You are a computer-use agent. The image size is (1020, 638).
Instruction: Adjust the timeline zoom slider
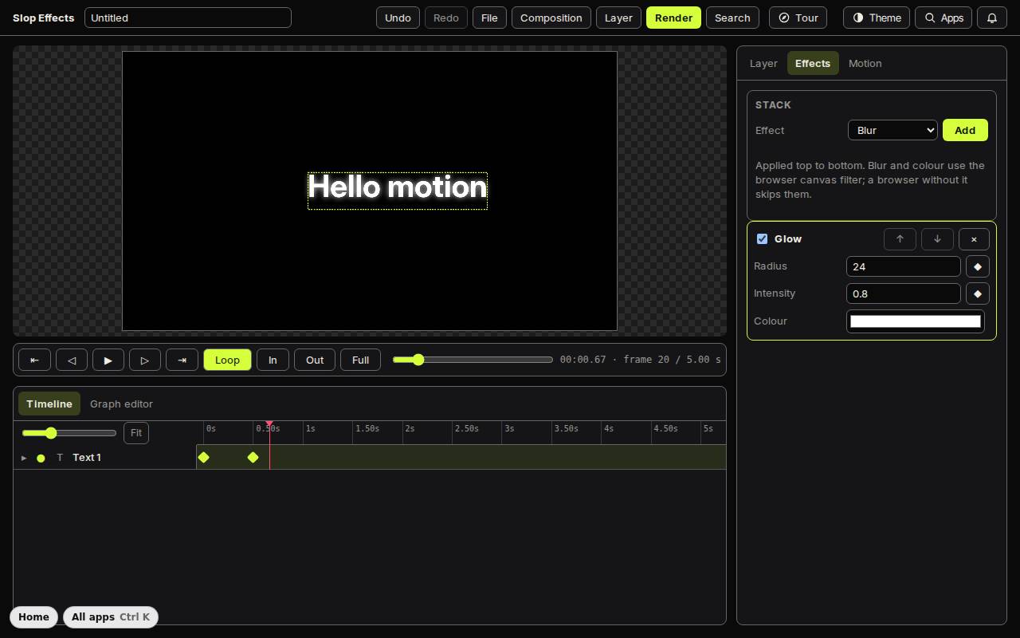pos(69,433)
